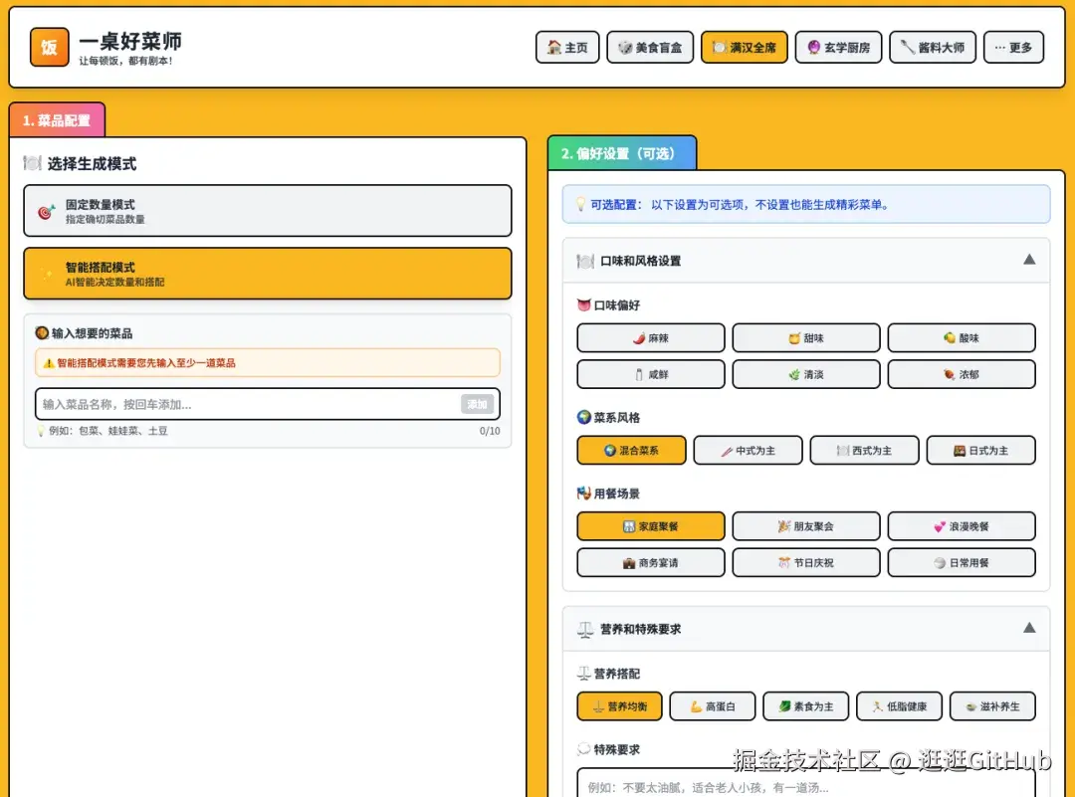The height and width of the screenshot is (797, 1075).
Task: Select the 1. 菜品配置 tab
Action: [57, 120]
